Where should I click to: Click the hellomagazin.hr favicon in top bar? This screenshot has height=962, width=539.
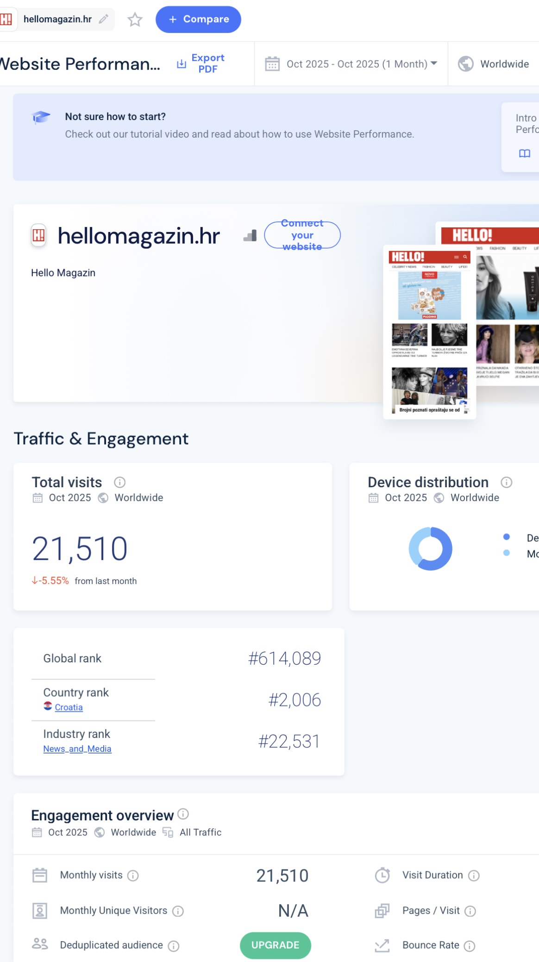pos(6,19)
